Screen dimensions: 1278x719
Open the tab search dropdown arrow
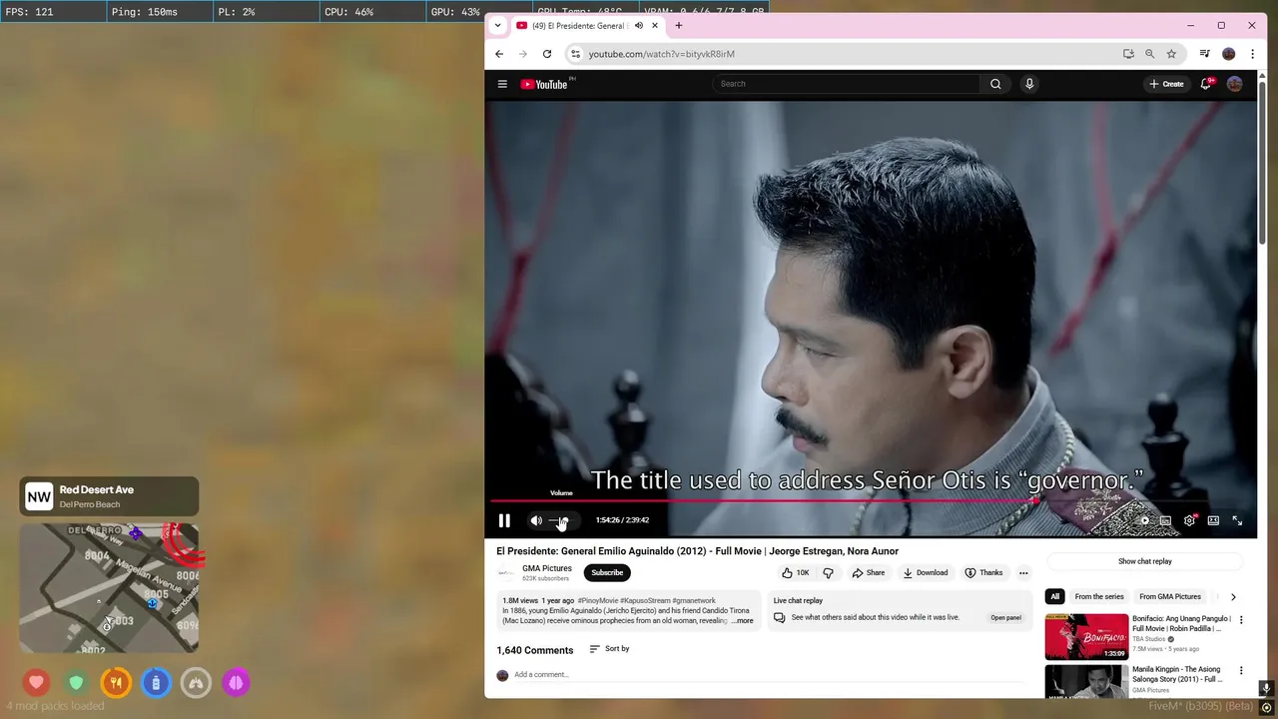pyautogui.click(x=497, y=26)
